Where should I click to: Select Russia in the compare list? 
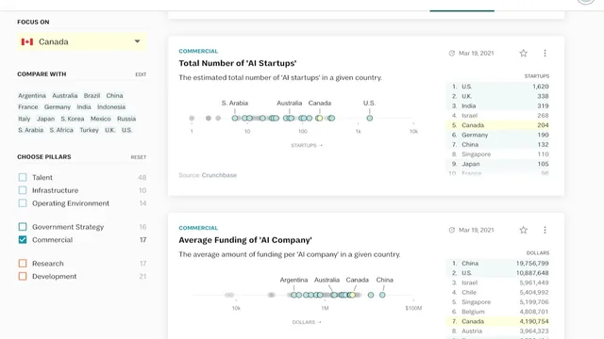(x=126, y=119)
